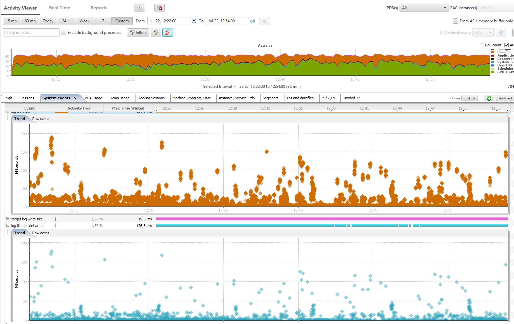The image size is (514, 324).
Task: Open the From date picker dropdown
Action: [194, 21]
